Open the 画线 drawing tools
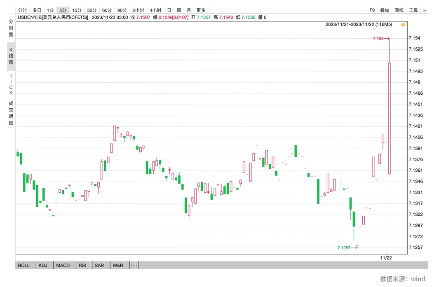Viewport: 434px width, 287px height. [399, 10]
